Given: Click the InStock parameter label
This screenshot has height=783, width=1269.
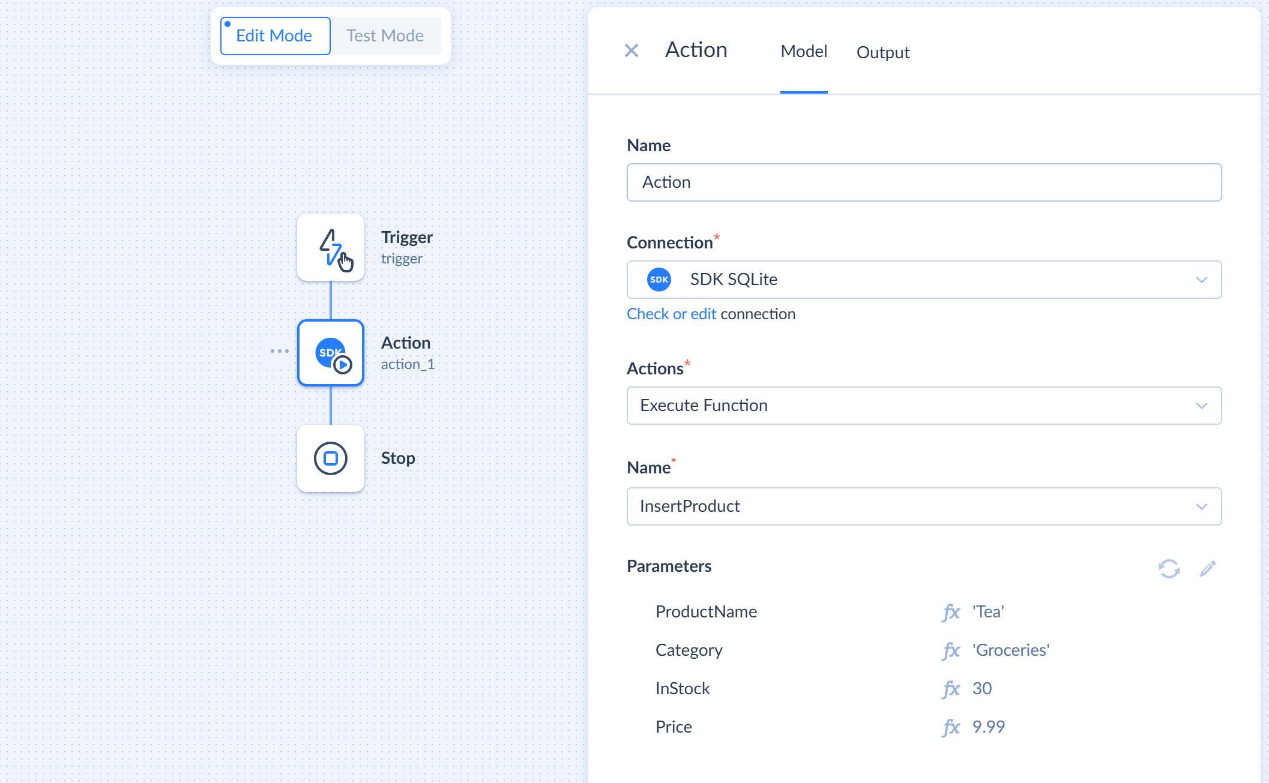Looking at the screenshot, I should pos(683,689).
